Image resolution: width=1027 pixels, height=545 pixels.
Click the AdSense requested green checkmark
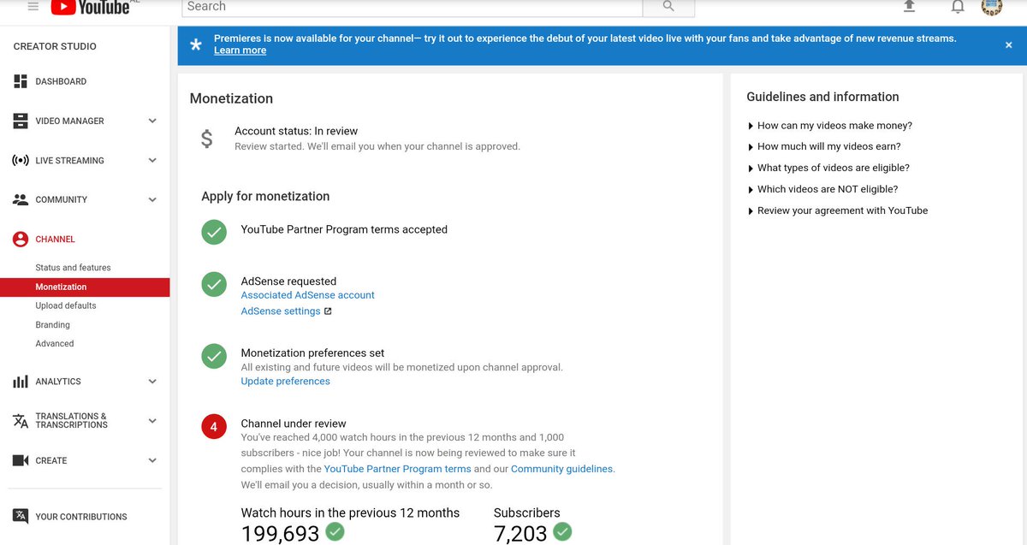tap(214, 284)
